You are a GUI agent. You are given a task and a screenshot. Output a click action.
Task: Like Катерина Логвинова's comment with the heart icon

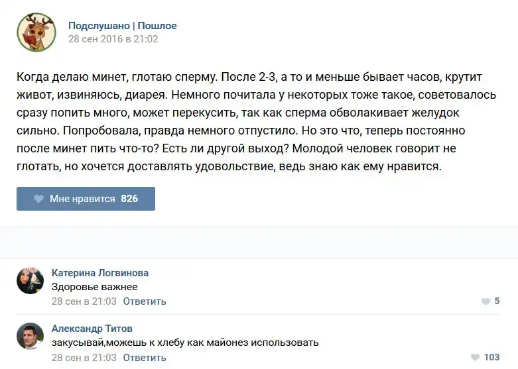coord(486,301)
